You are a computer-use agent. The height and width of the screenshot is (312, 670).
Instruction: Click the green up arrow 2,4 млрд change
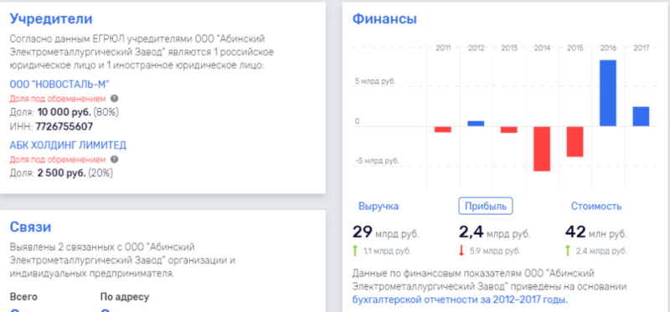click(568, 251)
